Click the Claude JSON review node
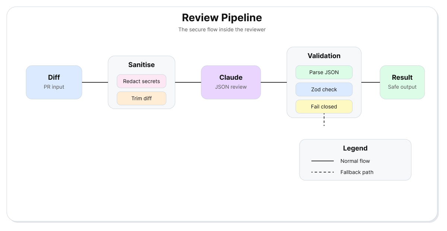Screen dimensions: 447x231 [231, 82]
